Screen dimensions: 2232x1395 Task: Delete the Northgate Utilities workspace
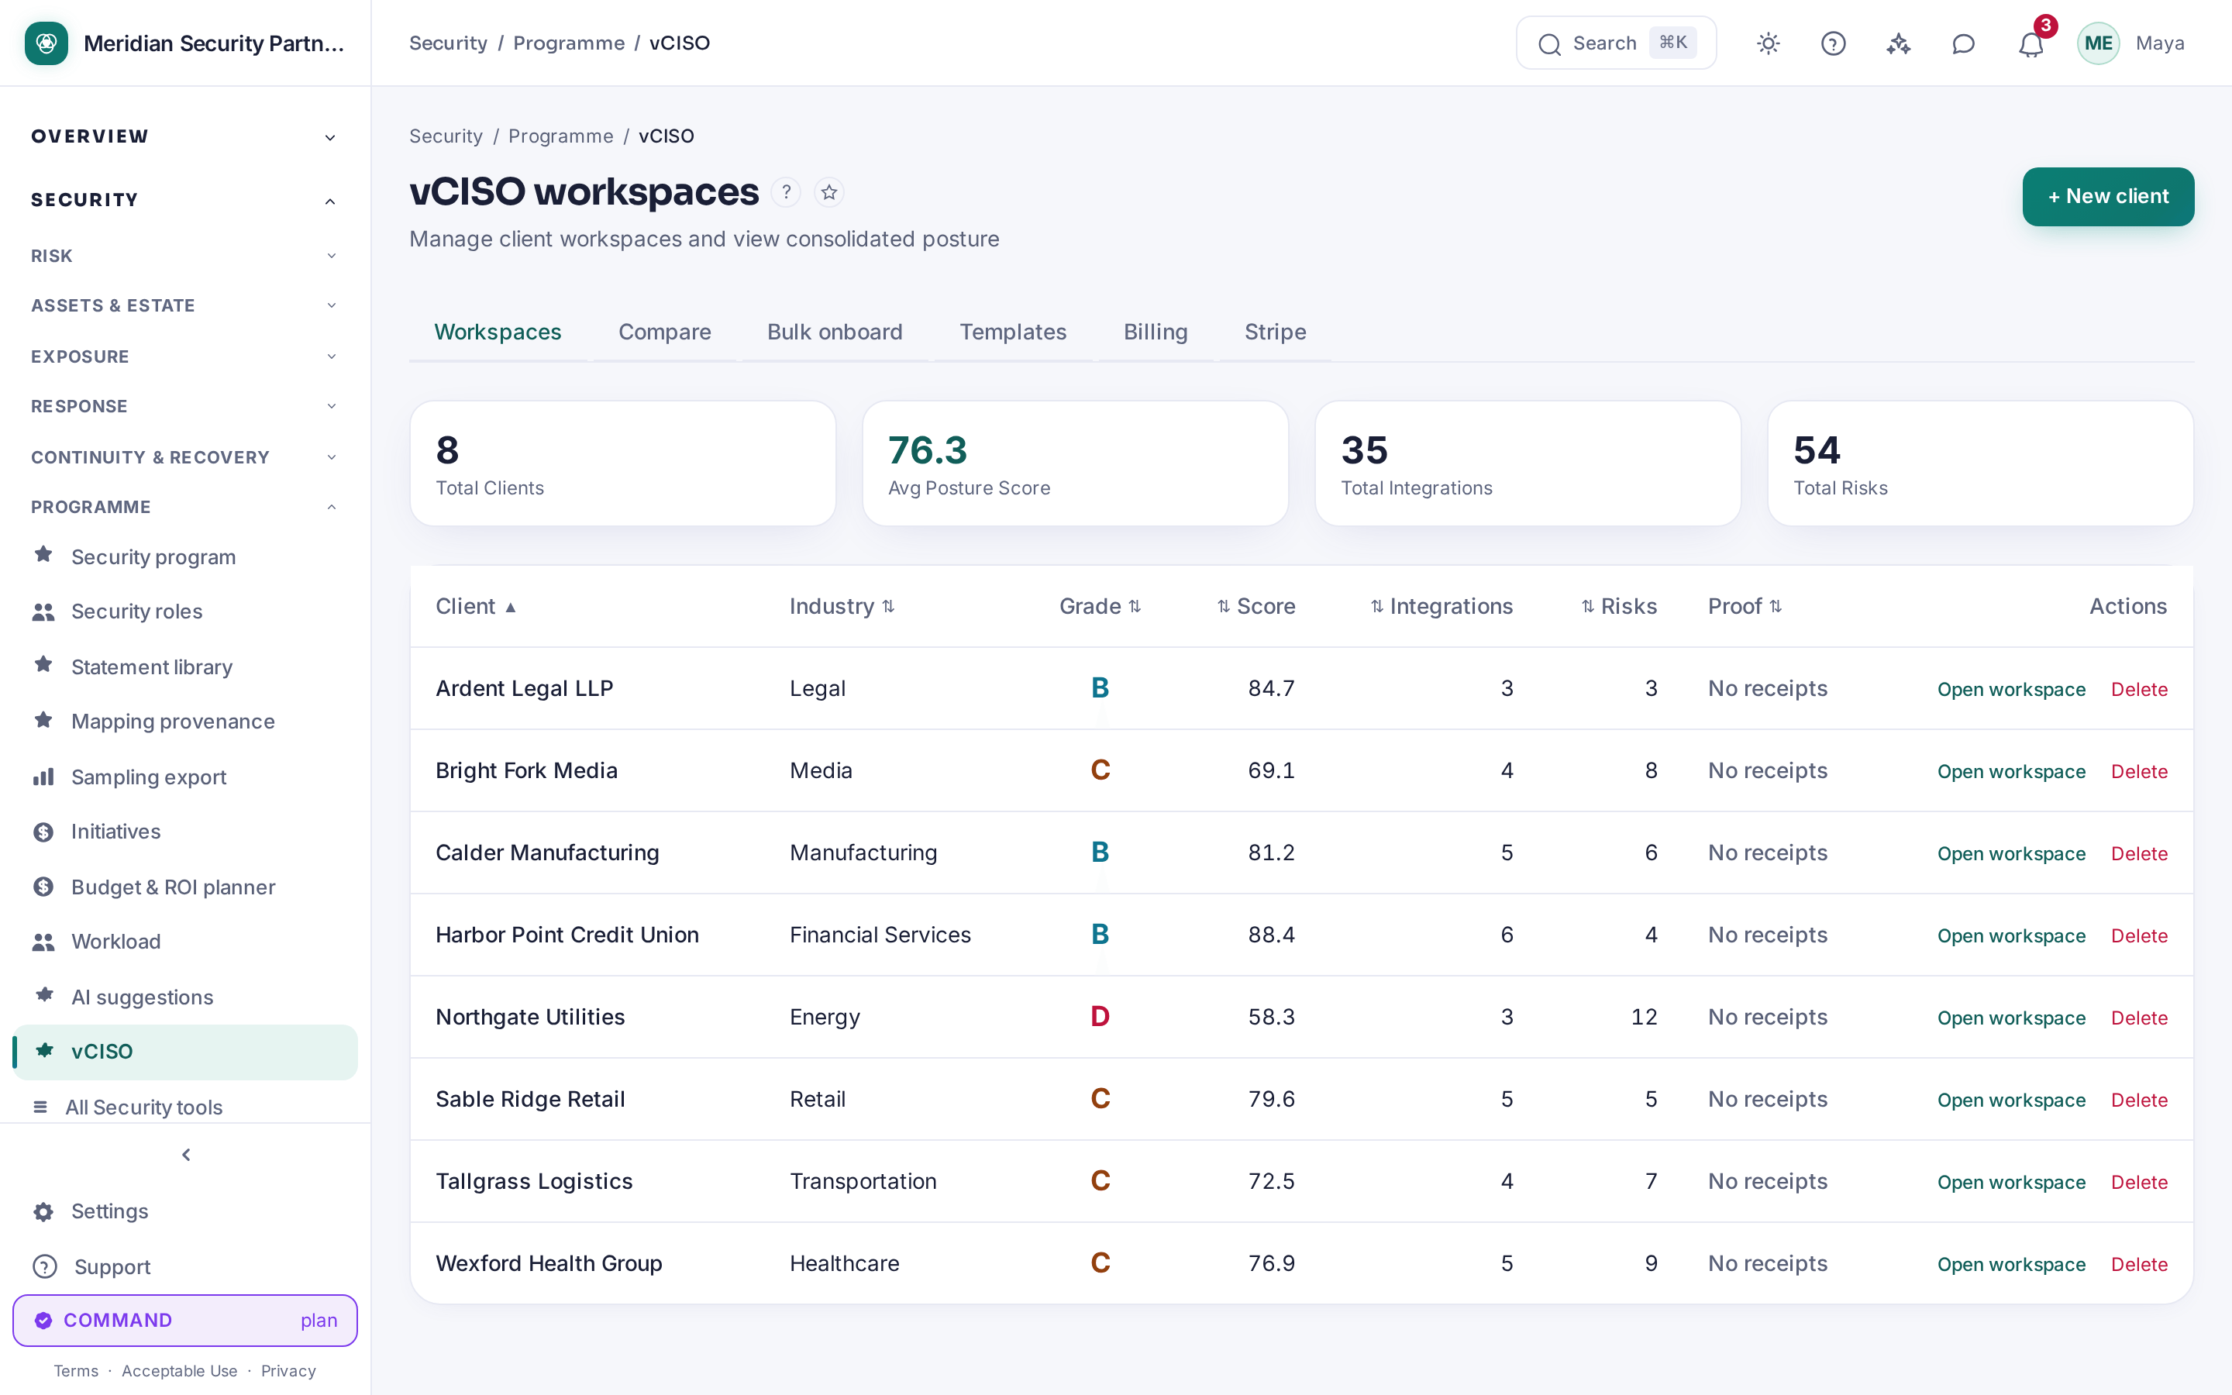2139,1018
